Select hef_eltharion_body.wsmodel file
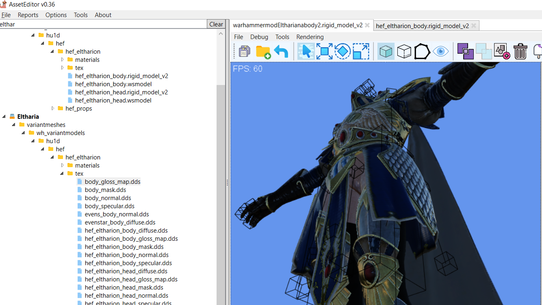 (x=113, y=84)
